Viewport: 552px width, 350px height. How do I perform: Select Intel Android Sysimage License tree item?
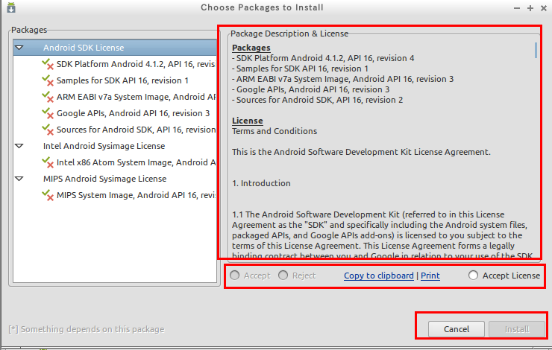[x=104, y=146]
